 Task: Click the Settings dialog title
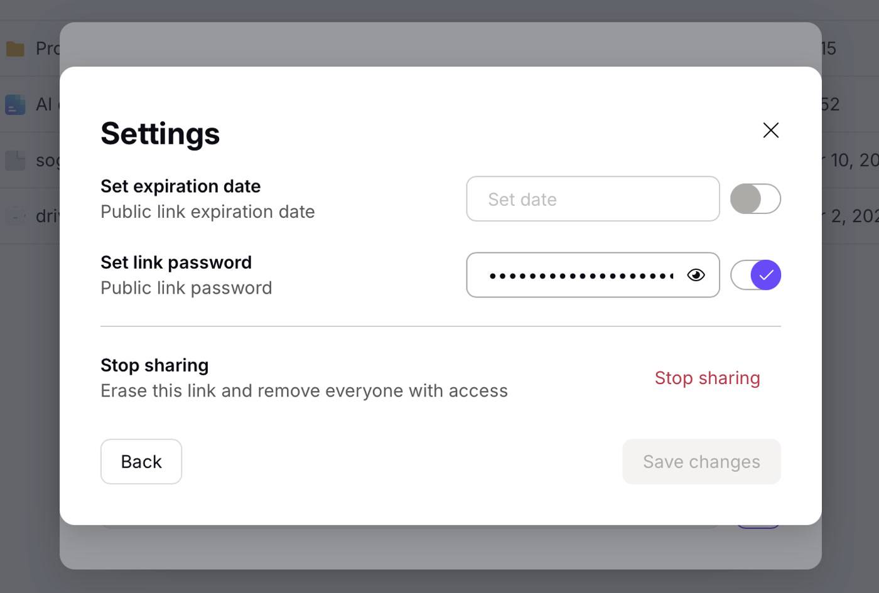(x=160, y=134)
